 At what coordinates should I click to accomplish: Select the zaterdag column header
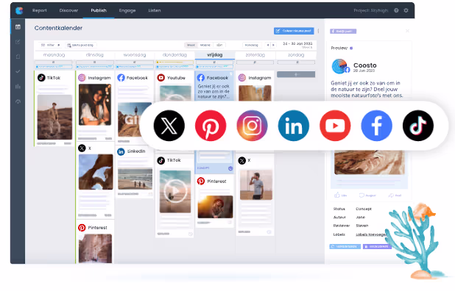[255, 54]
